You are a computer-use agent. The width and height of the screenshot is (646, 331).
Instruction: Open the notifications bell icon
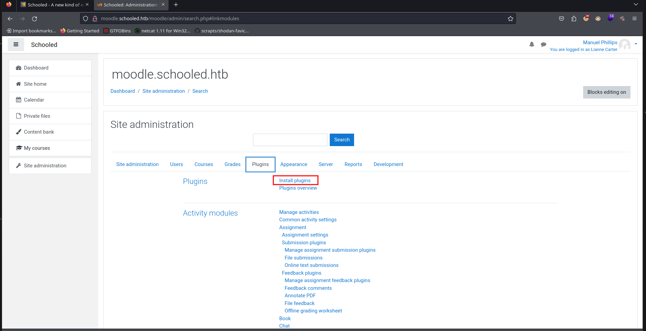tap(532, 45)
